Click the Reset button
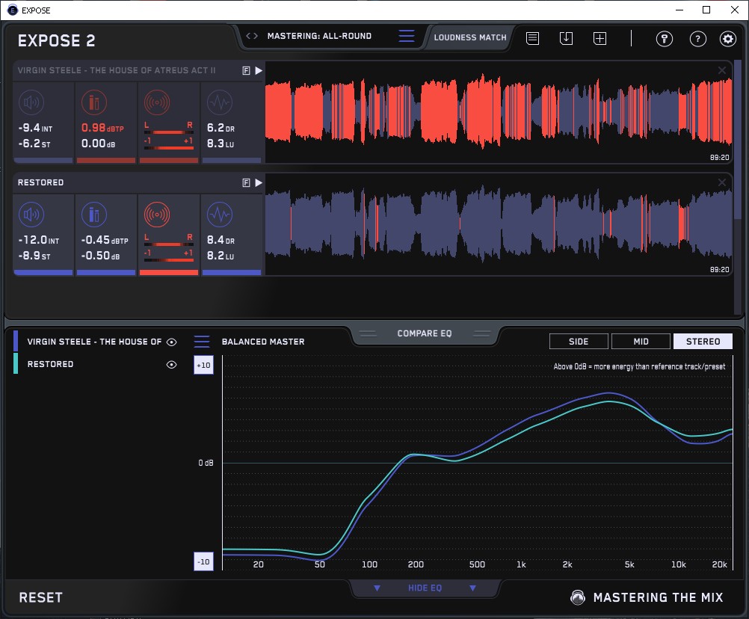Viewport: 749px width, 619px height. pos(41,597)
